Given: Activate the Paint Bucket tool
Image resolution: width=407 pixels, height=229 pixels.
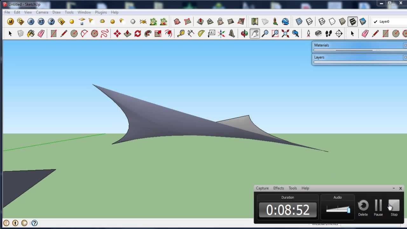Looking at the screenshot, I should pyautogui.click(x=31, y=33).
